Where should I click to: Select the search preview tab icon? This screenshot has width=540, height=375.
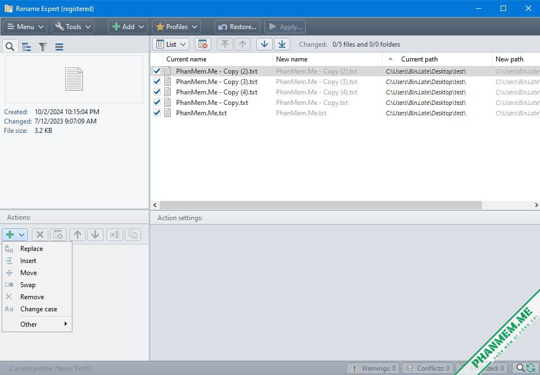click(10, 47)
